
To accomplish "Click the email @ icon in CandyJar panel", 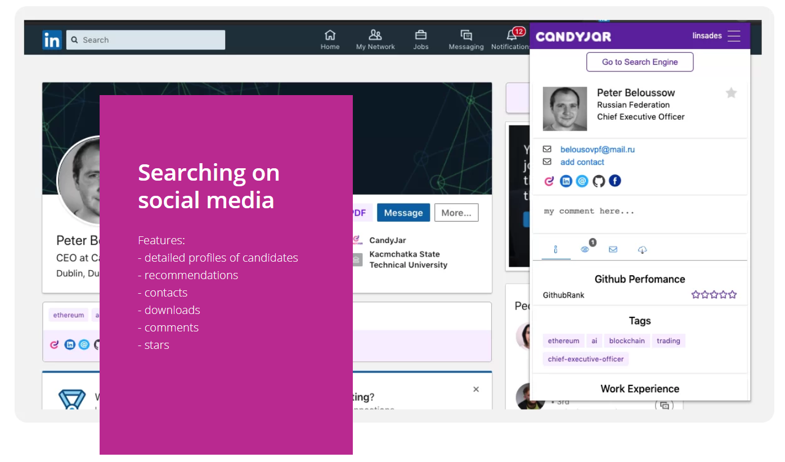I will coord(582,181).
